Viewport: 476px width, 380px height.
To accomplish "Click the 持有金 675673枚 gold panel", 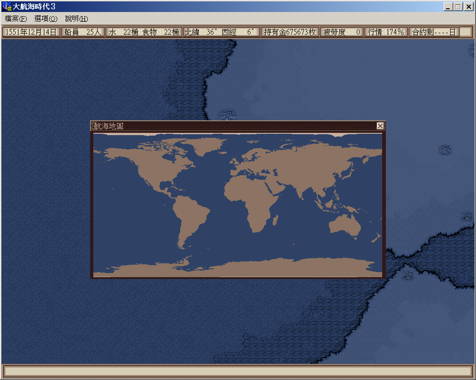I will 290,32.
